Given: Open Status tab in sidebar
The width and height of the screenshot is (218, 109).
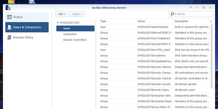Looking at the screenshot, I should coord(27,17).
